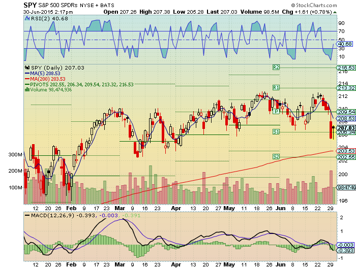Click the 202.55 S2 price tag
The height and width of the screenshot is (269, 356).
point(346,157)
